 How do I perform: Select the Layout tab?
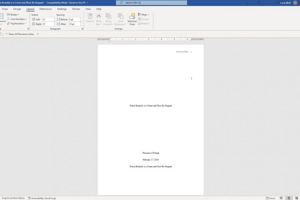(x=30, y=9)
